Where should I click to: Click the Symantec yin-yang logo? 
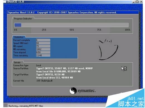pos(73,91)
